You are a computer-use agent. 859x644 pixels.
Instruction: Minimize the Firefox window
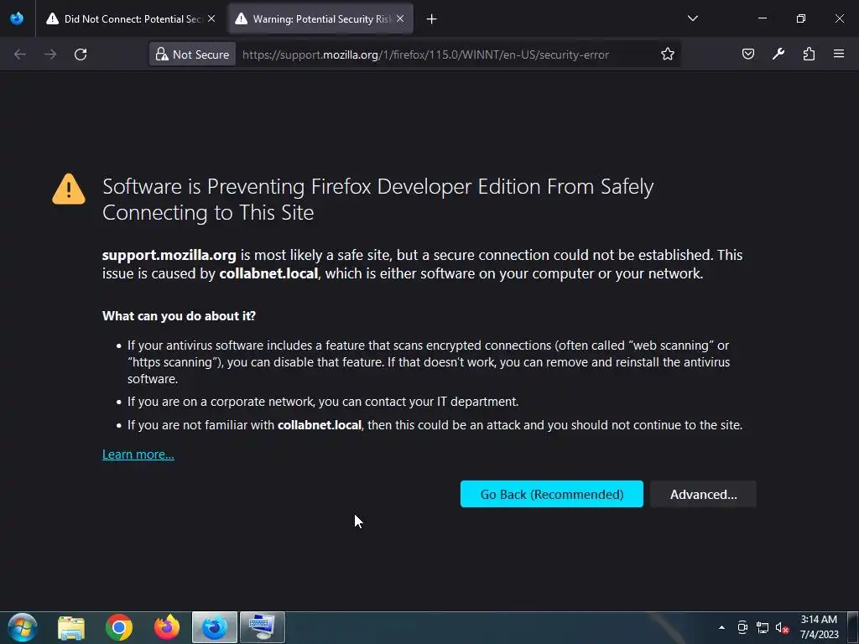click(762, 18)
